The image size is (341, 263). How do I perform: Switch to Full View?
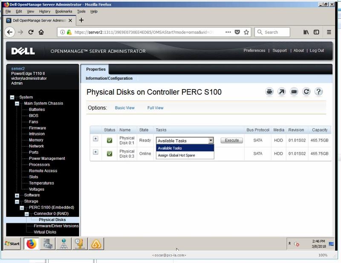[x=155, y=108]
